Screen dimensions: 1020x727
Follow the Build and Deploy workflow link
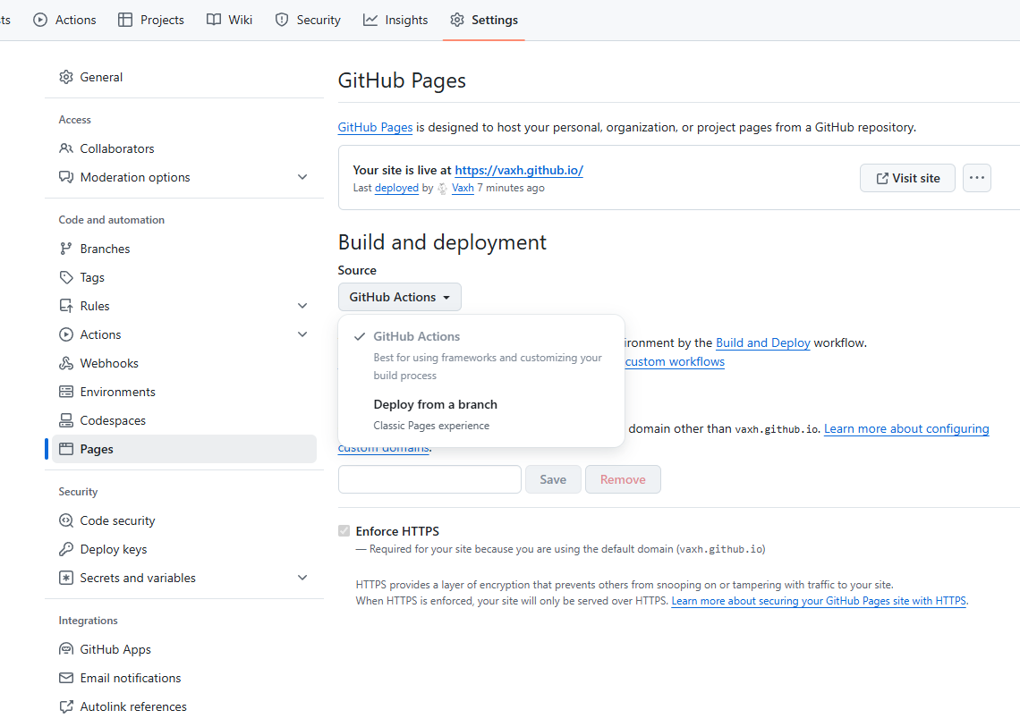pyautogui.click(x=763, y=342)
